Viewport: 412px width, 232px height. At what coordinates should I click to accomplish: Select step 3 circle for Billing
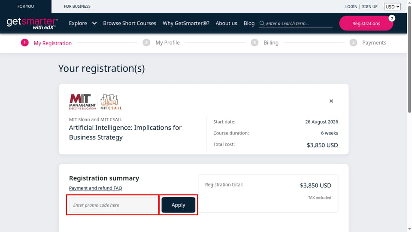click(254, 43)
